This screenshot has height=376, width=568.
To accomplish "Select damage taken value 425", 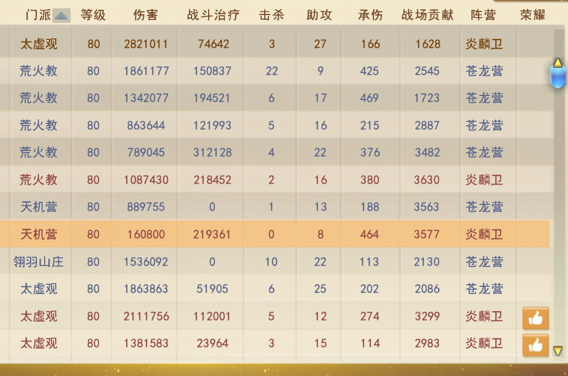I will 370,71.
